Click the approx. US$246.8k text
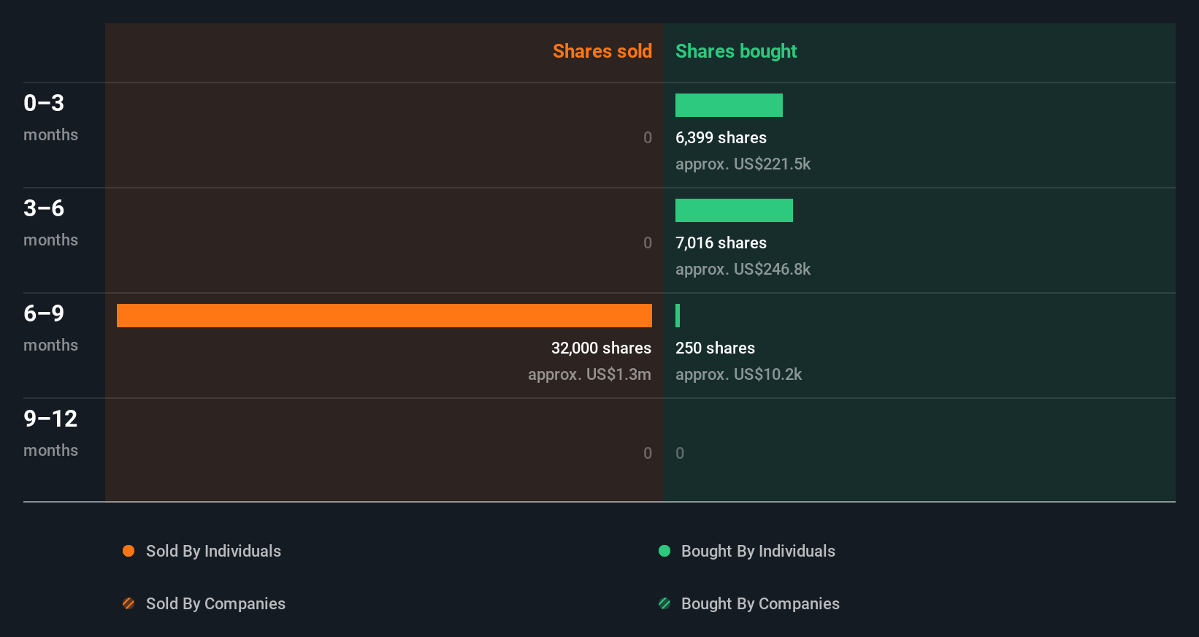The image size is (1199, 637). point(743,270)
